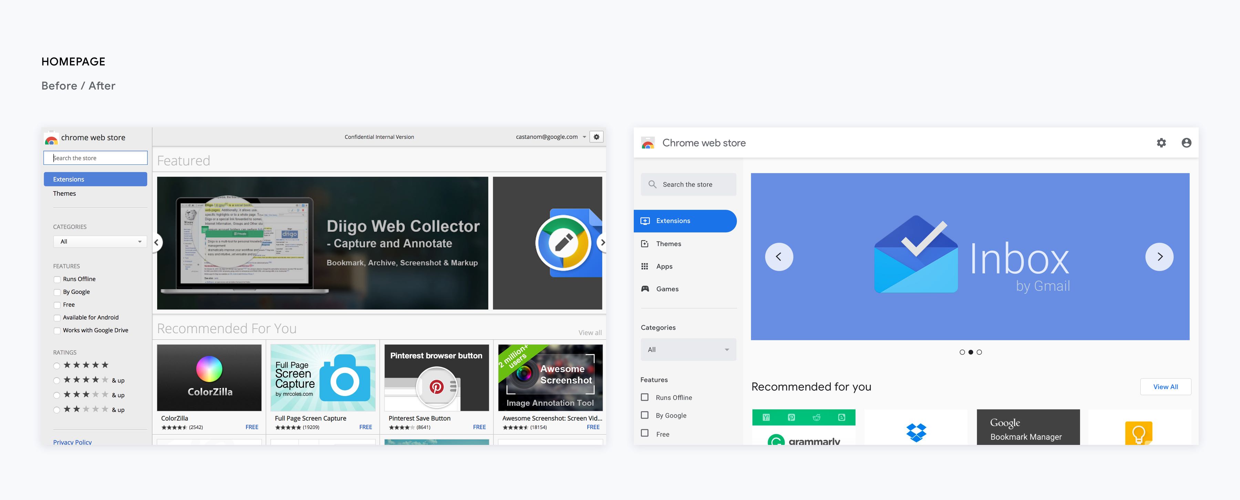Open the ColorZilla extension thumbnail

209,377
